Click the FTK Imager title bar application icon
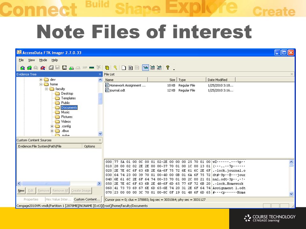Viewport: 306px width, 229px height. coord(19,52)
